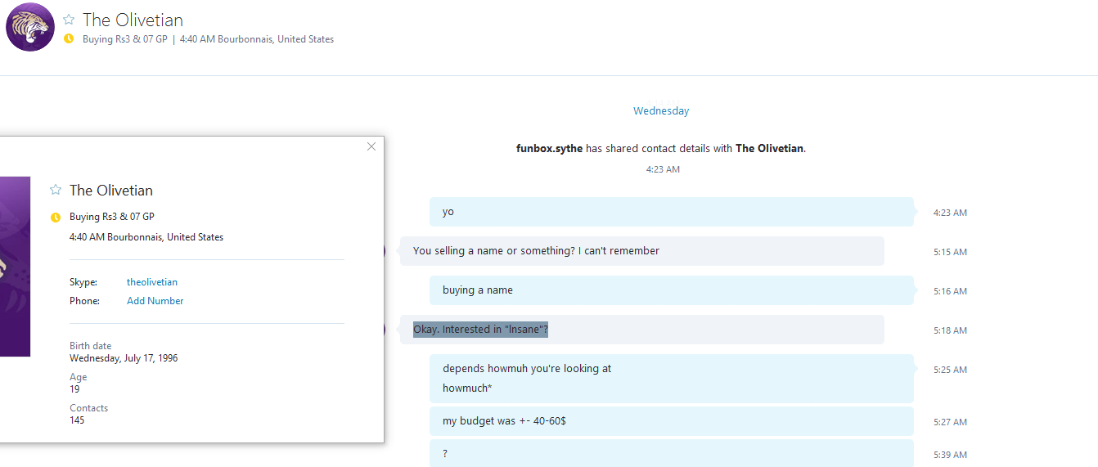
Task: Open The Olivetian's tiger avatar in header
Action: (30, 27)
